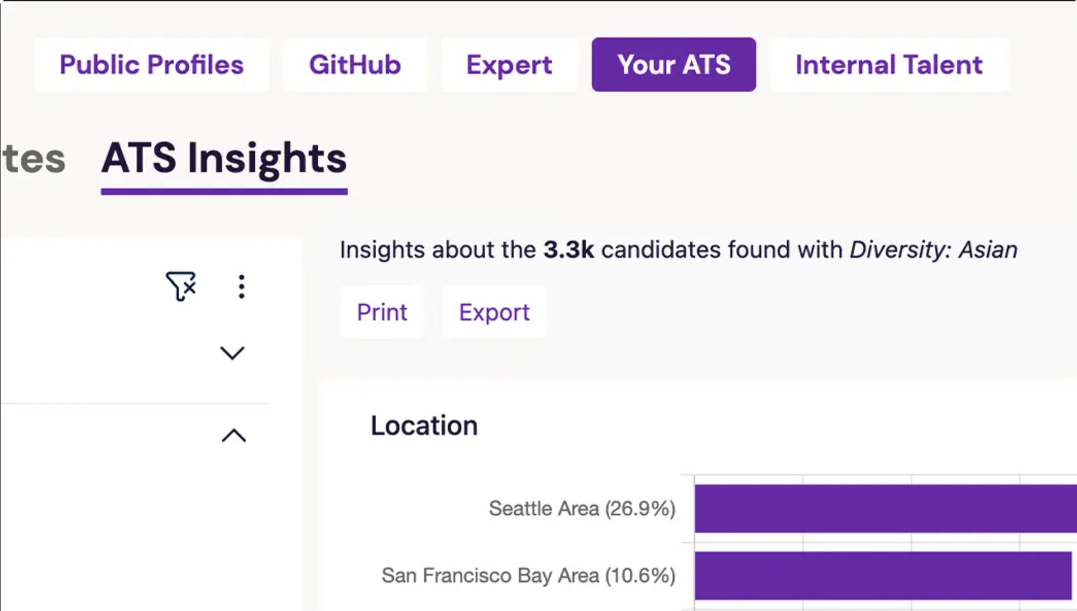This screenshot has width=1077, height=611.
Task: Open the three-dot more options menu
Action: 241,286
